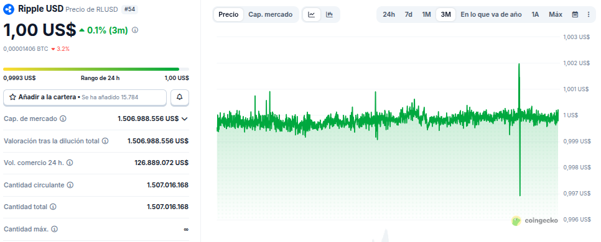
Task: Set chart range to 7d
Action: click(x=409, y=14)
